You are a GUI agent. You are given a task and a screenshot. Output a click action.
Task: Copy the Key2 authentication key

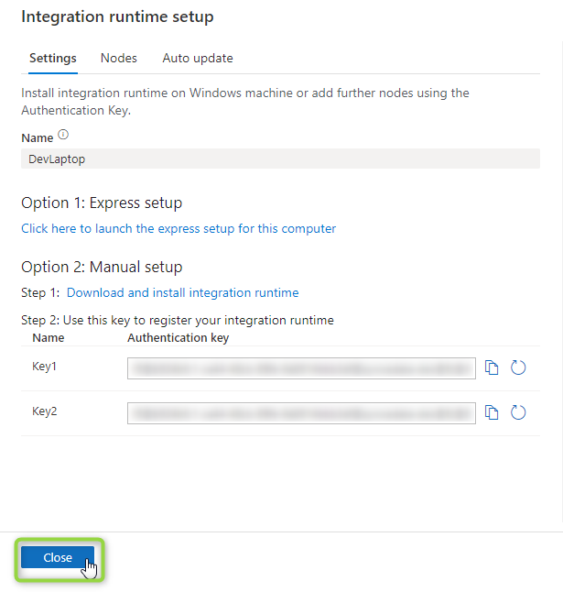coord(492,412)
